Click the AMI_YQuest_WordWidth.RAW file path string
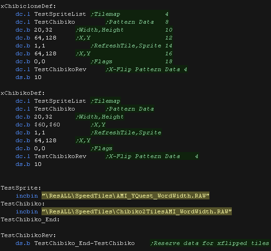The width and height of the screenshot is (271, 251). click(x=125, y=196)
